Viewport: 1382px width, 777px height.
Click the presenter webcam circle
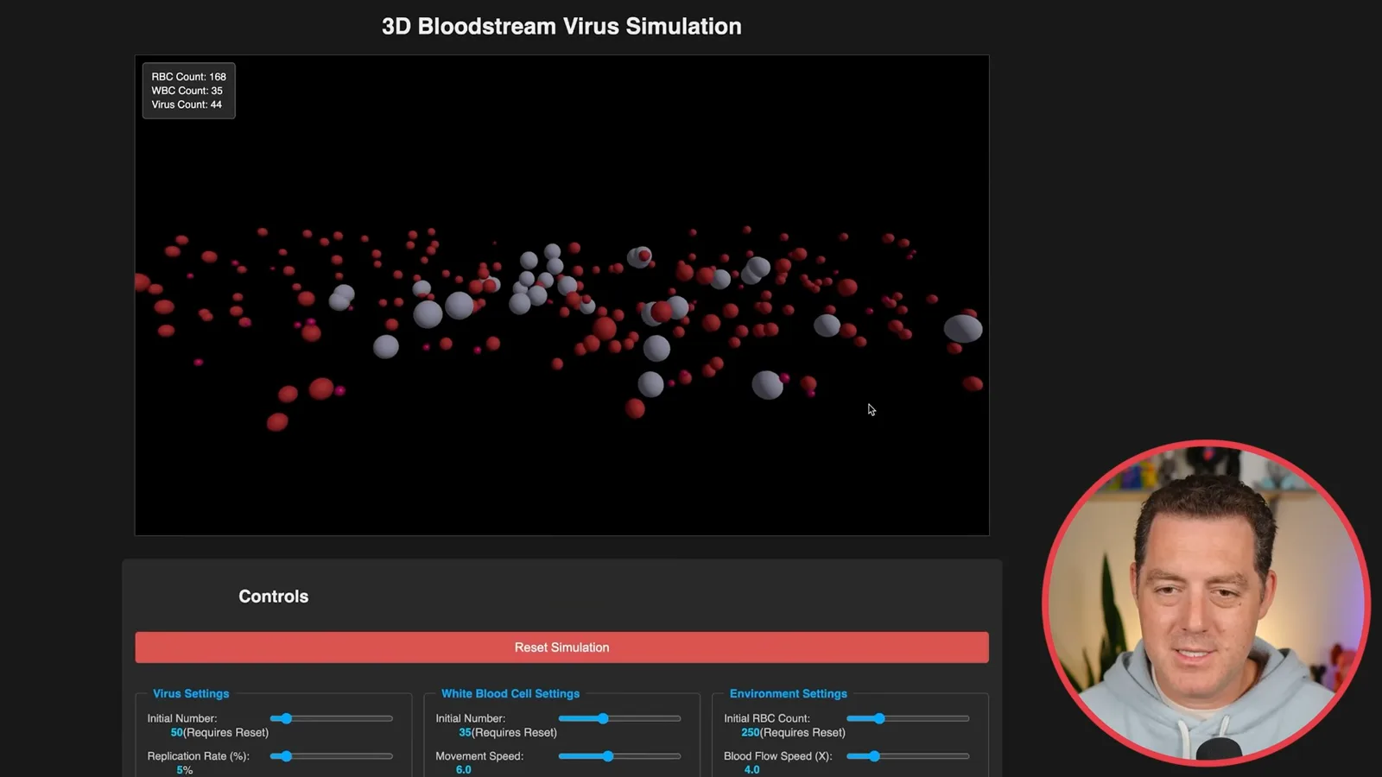click(1206, 603)
